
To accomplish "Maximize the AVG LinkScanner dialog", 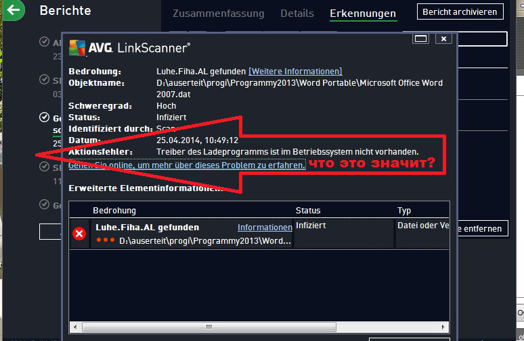I will tap(420, 38).
